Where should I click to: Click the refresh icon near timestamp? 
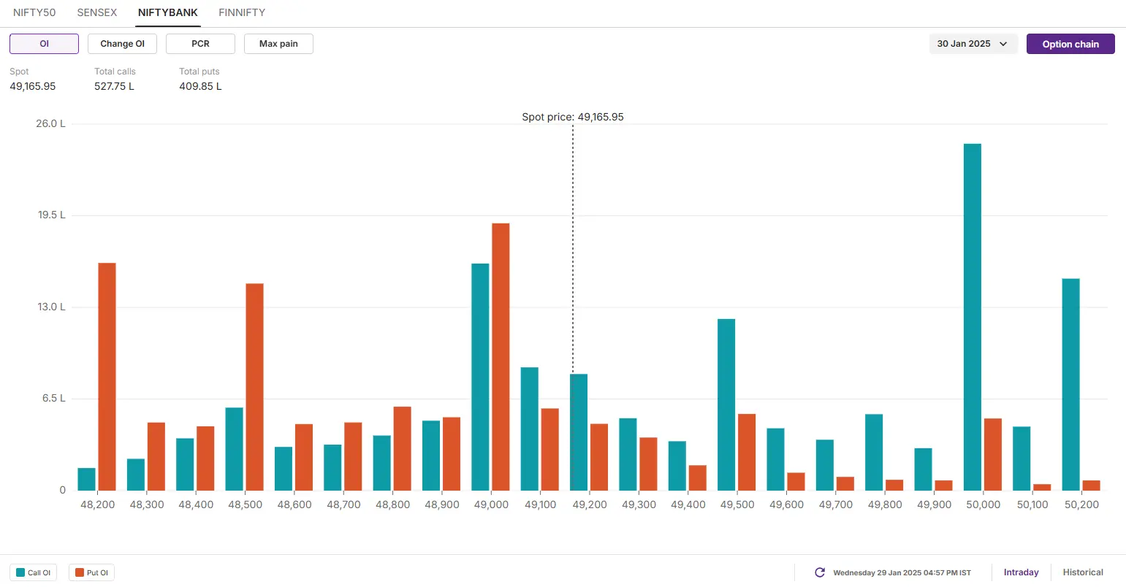pyautogui.click(x=820, y=572)
